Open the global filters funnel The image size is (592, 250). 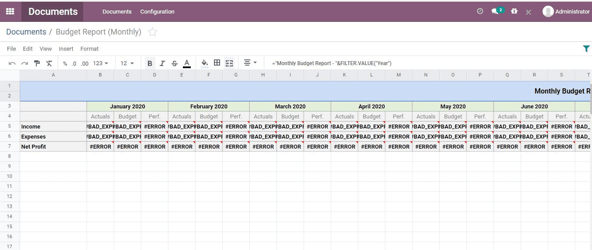(x=586, y=49)
